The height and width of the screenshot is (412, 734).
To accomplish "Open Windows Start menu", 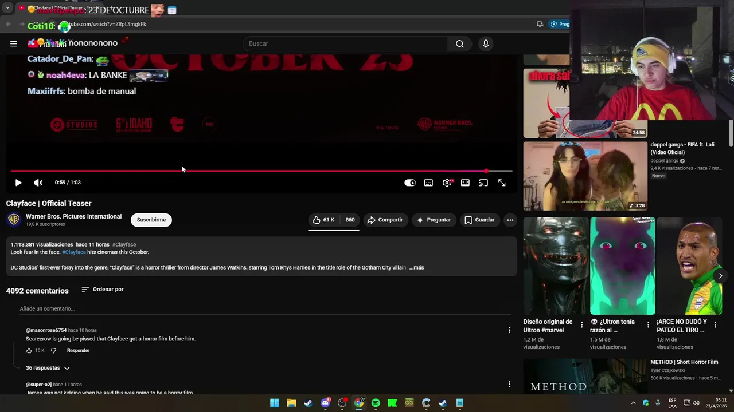I will tap(275, 403).
